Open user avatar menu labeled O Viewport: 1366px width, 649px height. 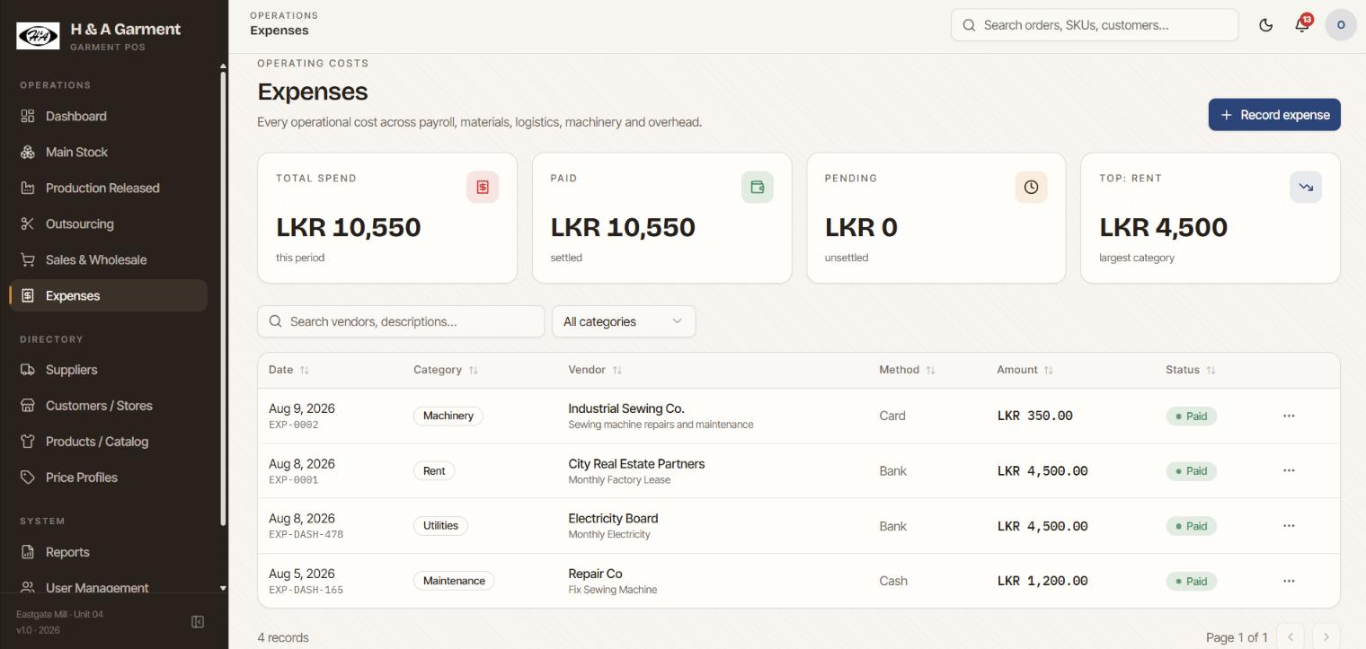(x=1341, y=25)
